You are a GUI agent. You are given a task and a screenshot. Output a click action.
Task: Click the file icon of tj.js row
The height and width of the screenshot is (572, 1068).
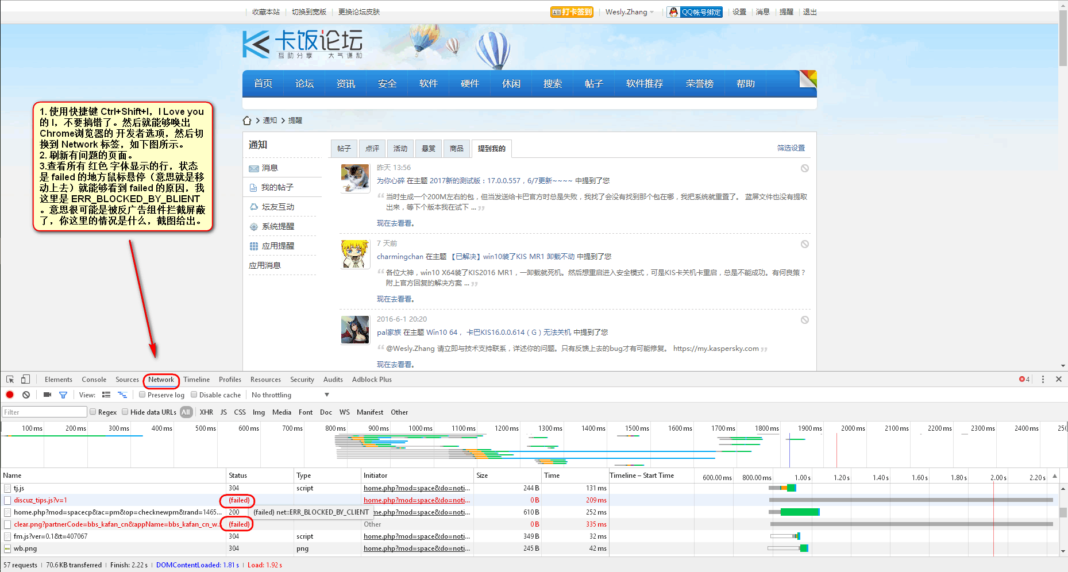click(x=7, y=488)
